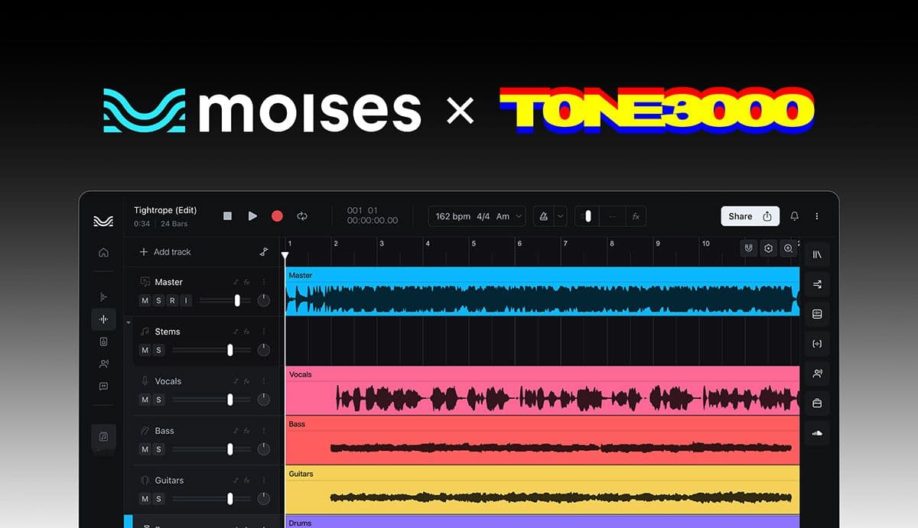Click the note icon on Master track
Viewport: 918px width, 528px height.
(x=236, y=283)
